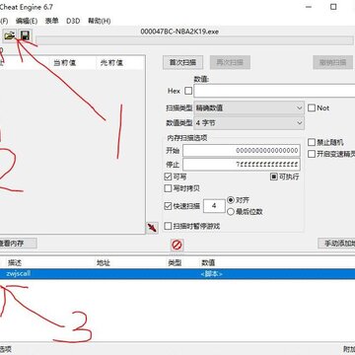The height and width of the screenshot is (355, 355).
Task: Click the 停止 address field
Action: click(242, 165)
